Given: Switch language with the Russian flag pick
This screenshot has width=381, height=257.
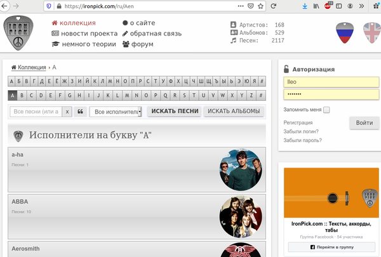Looking at the screenshot, I should [345, 33].
